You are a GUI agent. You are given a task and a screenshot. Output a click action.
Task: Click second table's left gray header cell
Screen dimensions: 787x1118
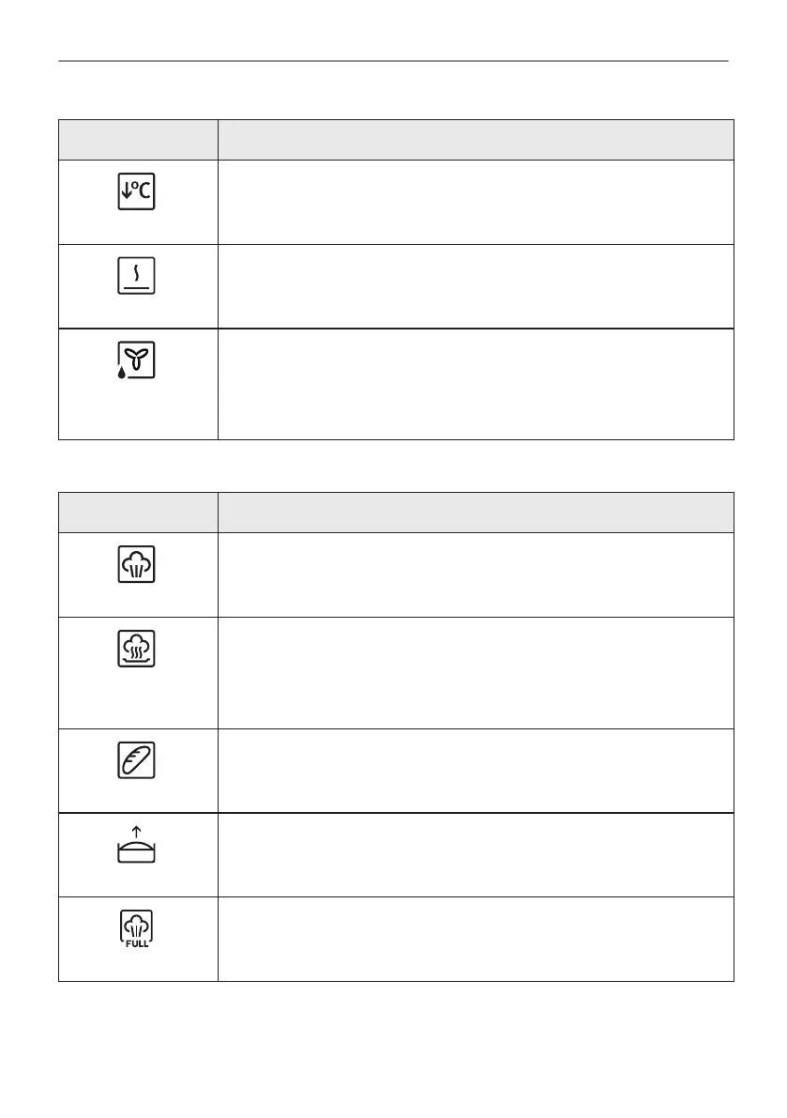tap(138, 512)
